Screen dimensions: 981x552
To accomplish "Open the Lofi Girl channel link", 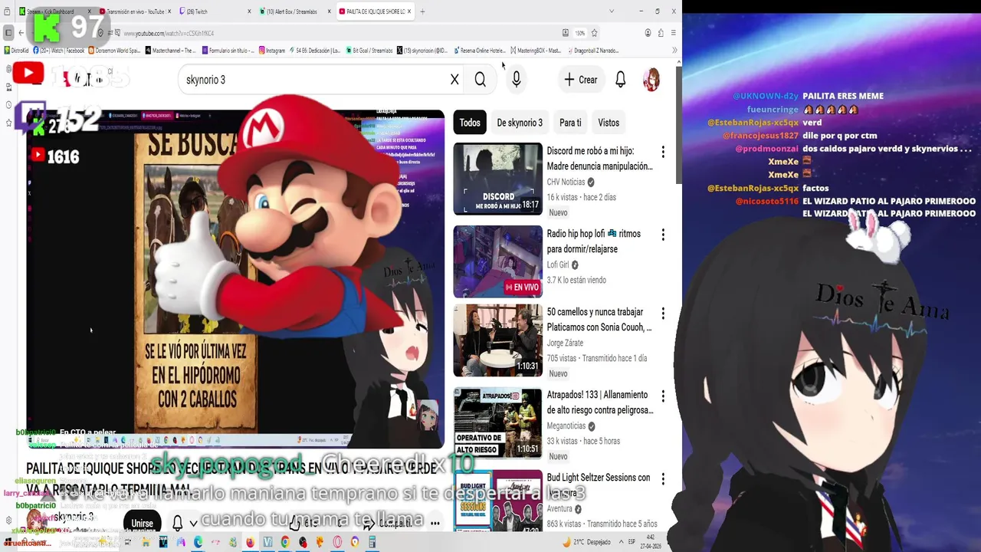I will pyautogui.click(x=558, y=264).
